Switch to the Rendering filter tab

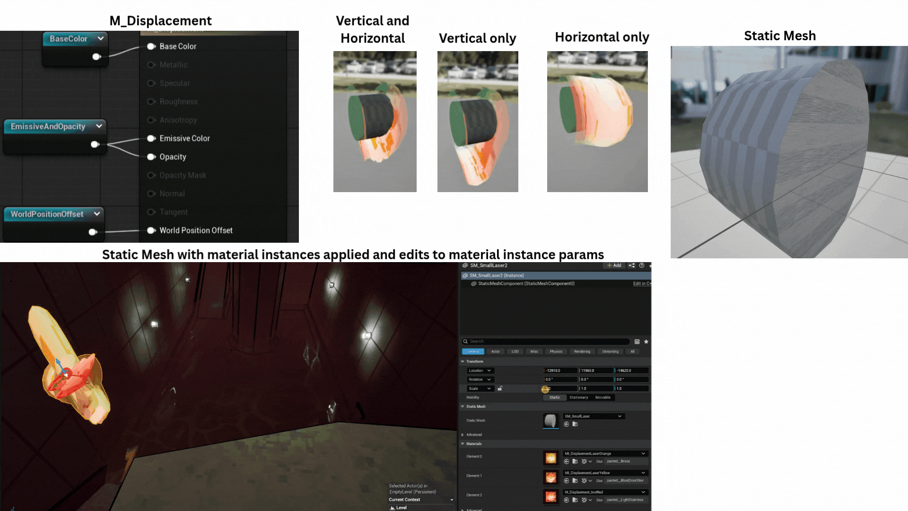point(582,352)
